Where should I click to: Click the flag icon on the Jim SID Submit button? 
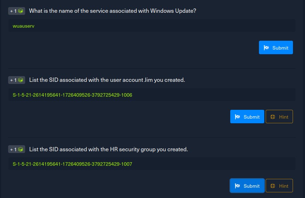(x=237, y=117)
